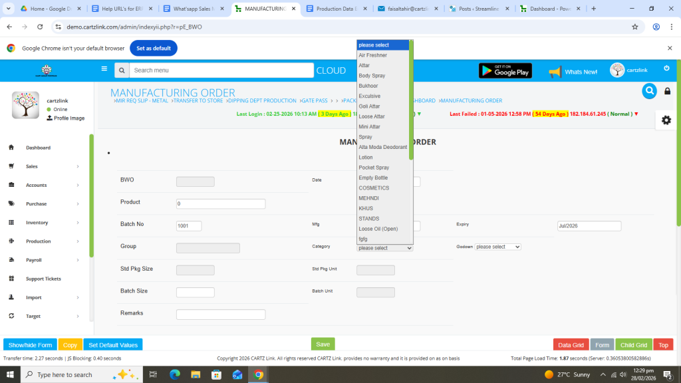Viewport: 681px width, 383px height.
Task: Click the Whats New megaphone icon
Action: [555, 71]
